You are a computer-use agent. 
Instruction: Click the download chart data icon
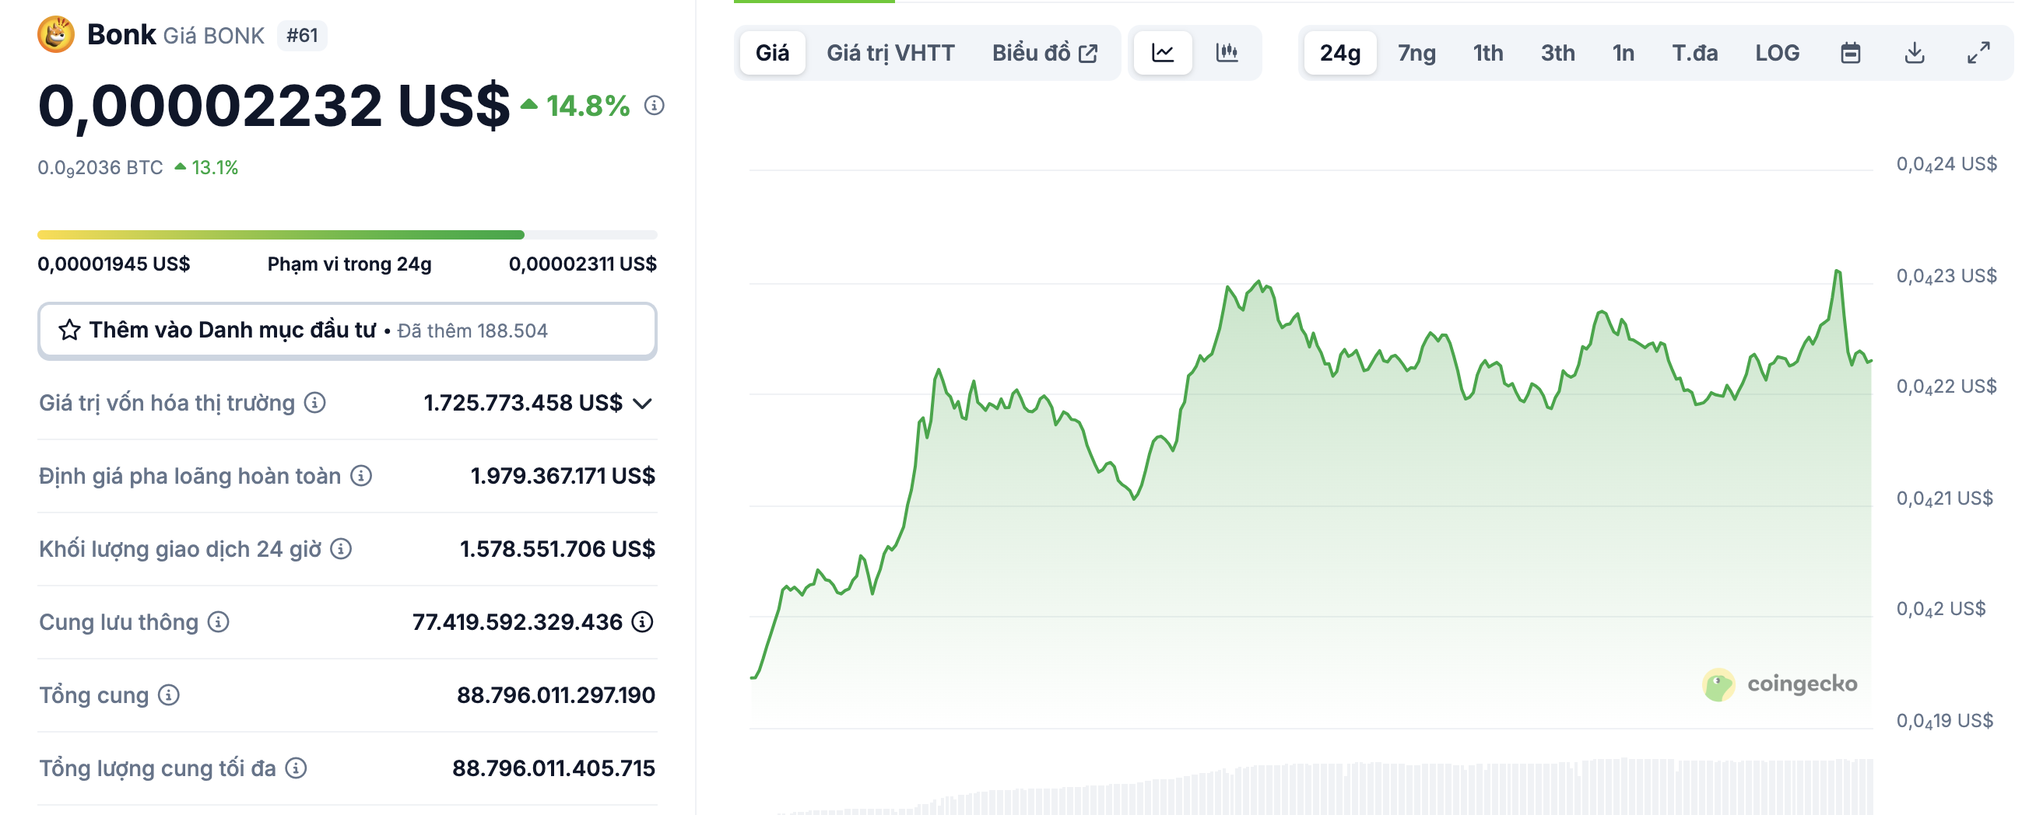1914,54
